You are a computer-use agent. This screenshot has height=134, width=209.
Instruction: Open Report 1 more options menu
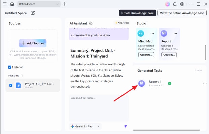point(205,83)
